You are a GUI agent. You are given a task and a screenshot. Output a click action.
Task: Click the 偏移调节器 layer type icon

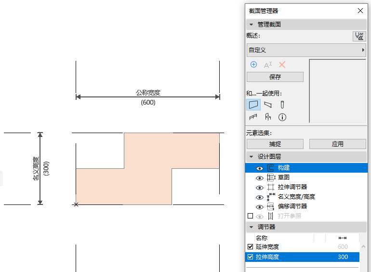pyautogui.click(x=270, y=206)
